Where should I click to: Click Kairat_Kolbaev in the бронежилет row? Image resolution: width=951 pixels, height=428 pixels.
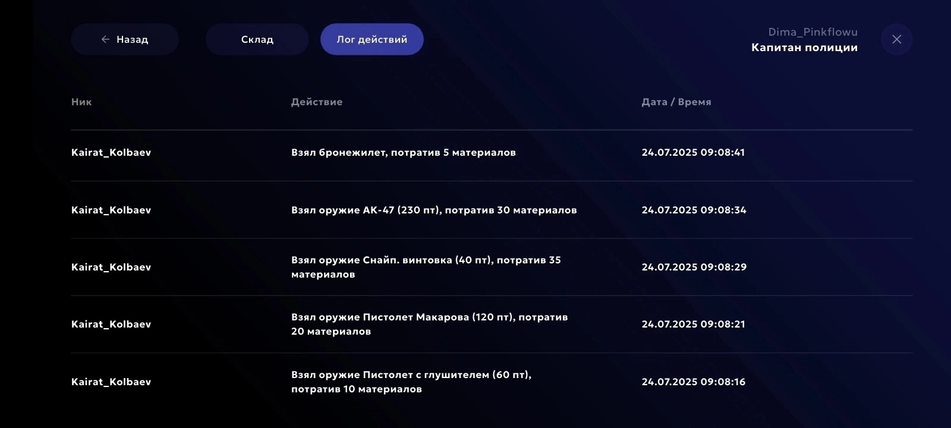111,152
